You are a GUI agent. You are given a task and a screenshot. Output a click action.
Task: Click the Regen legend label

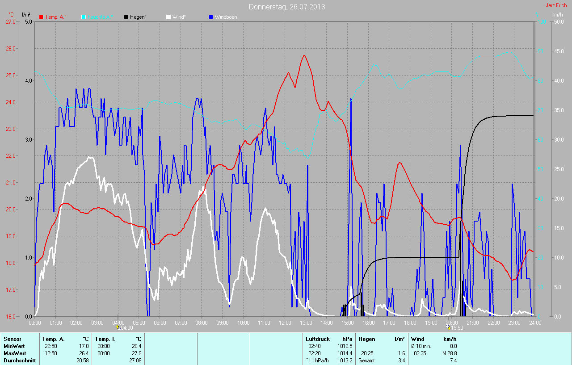coord(139,17)
